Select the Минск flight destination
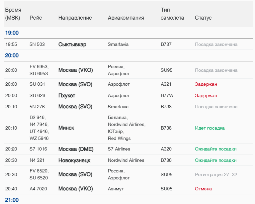 click(x=66, y=128)
